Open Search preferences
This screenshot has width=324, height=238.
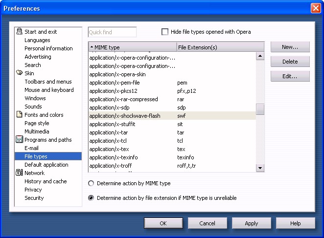point(33,65)
